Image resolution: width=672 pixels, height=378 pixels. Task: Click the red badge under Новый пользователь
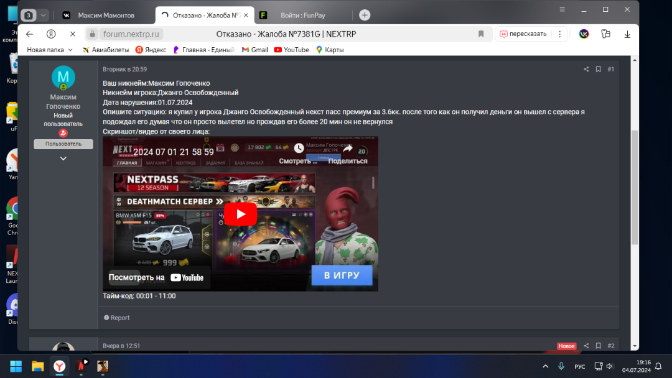[63, 133]
